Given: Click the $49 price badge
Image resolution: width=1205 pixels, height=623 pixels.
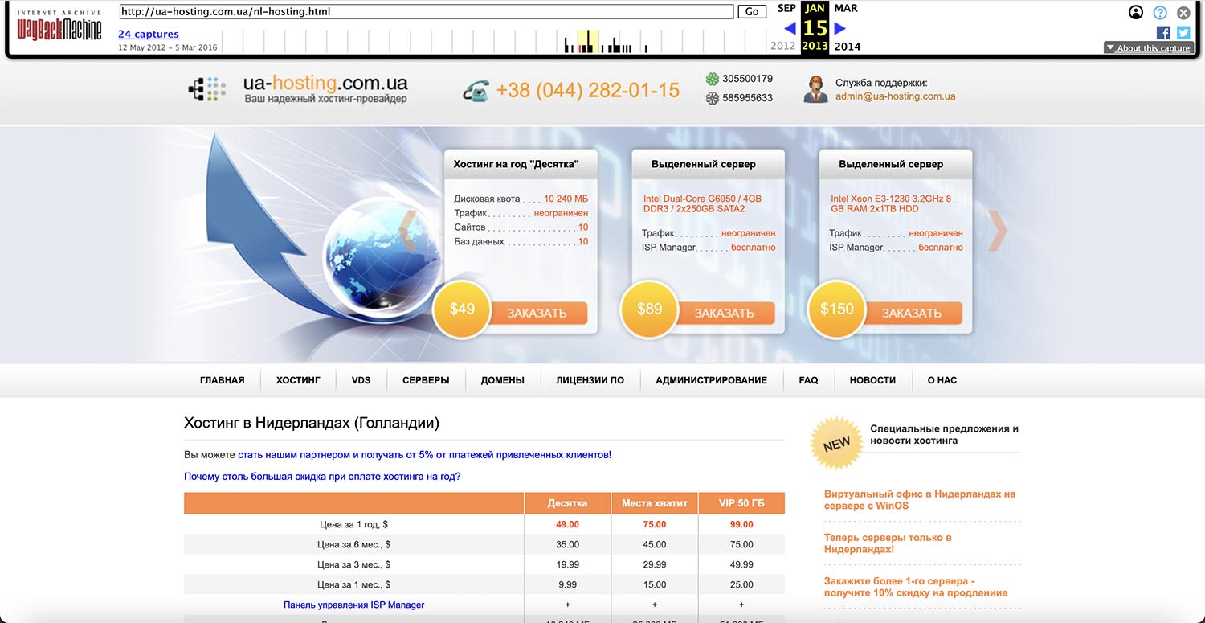Looking at the screenshot, I should tap(462, 309).
